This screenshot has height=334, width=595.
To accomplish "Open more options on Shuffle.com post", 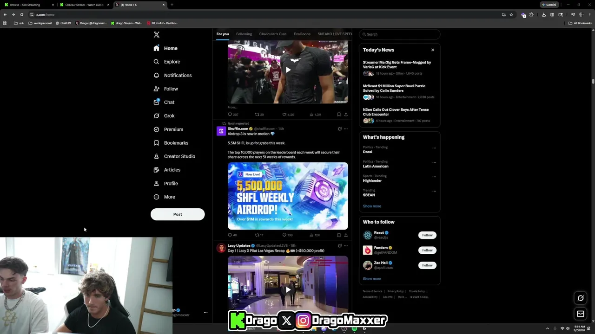I will [x=346, y=129].
